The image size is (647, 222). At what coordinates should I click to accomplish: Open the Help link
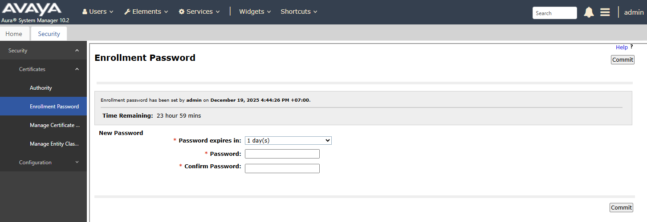[622, 48]
